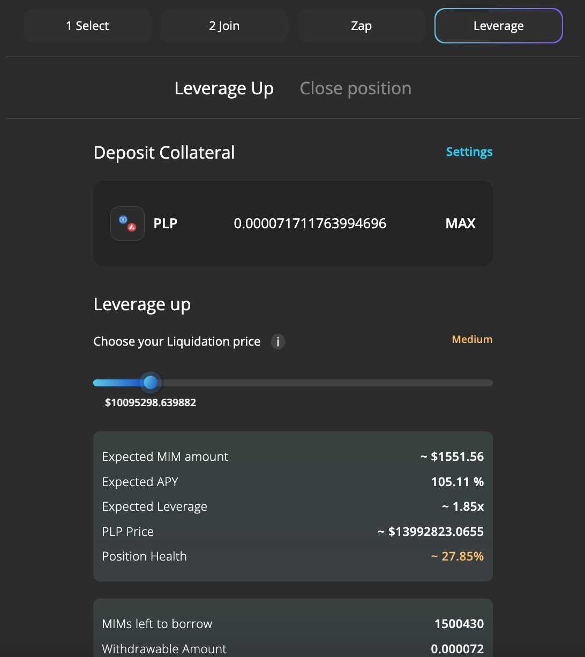This screenshot has height=657, width=585.
Task: Switch to the Close position view
Action: pos(355,88)
